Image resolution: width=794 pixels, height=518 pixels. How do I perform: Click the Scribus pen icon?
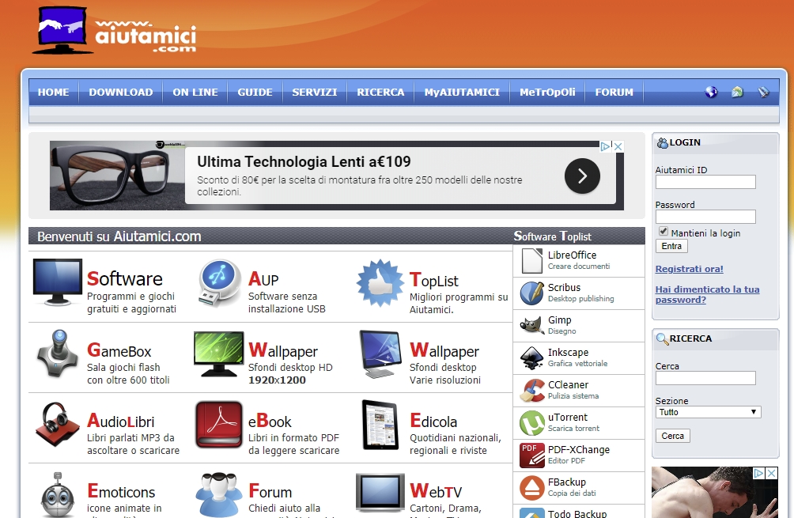531,293
